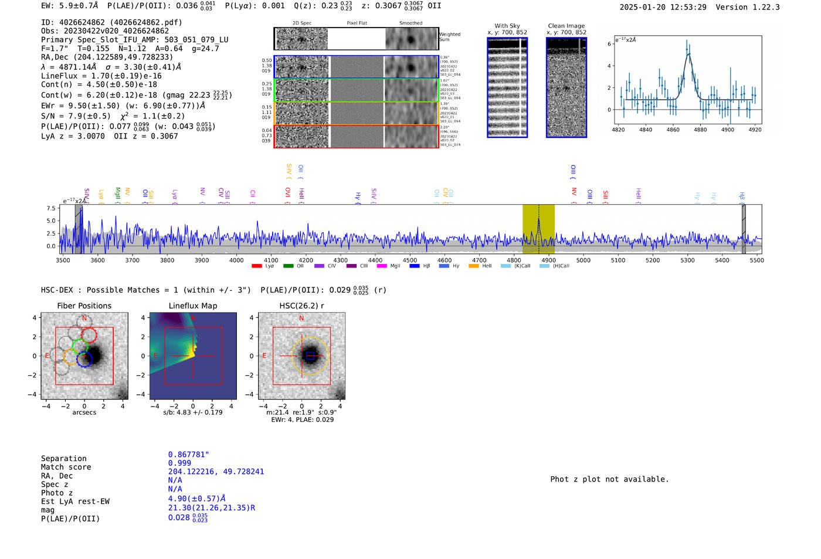Open the HSC(26.2) r cutout image
Viewport: 821px width, 559px height.
pos(301,356)
